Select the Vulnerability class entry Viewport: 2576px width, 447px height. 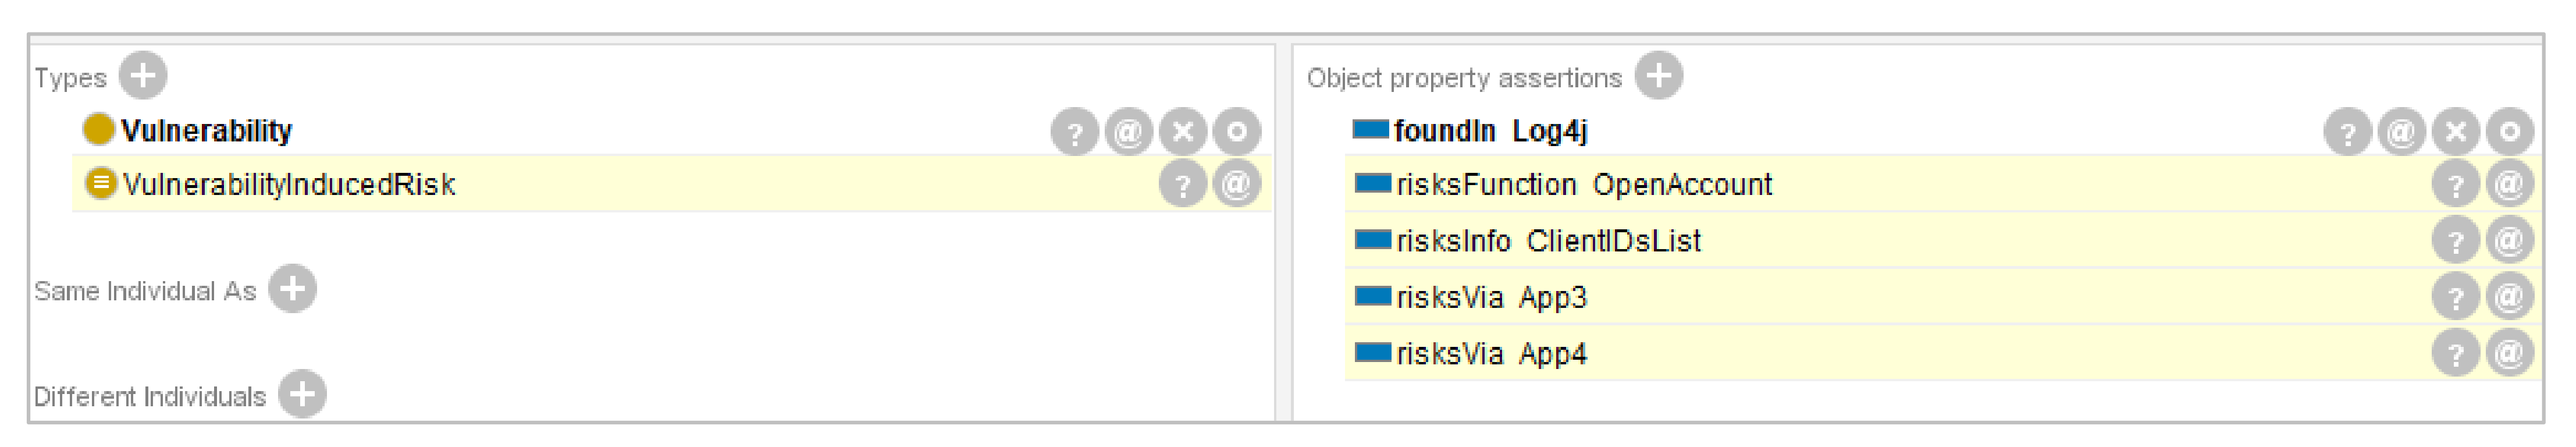point(206,131)
